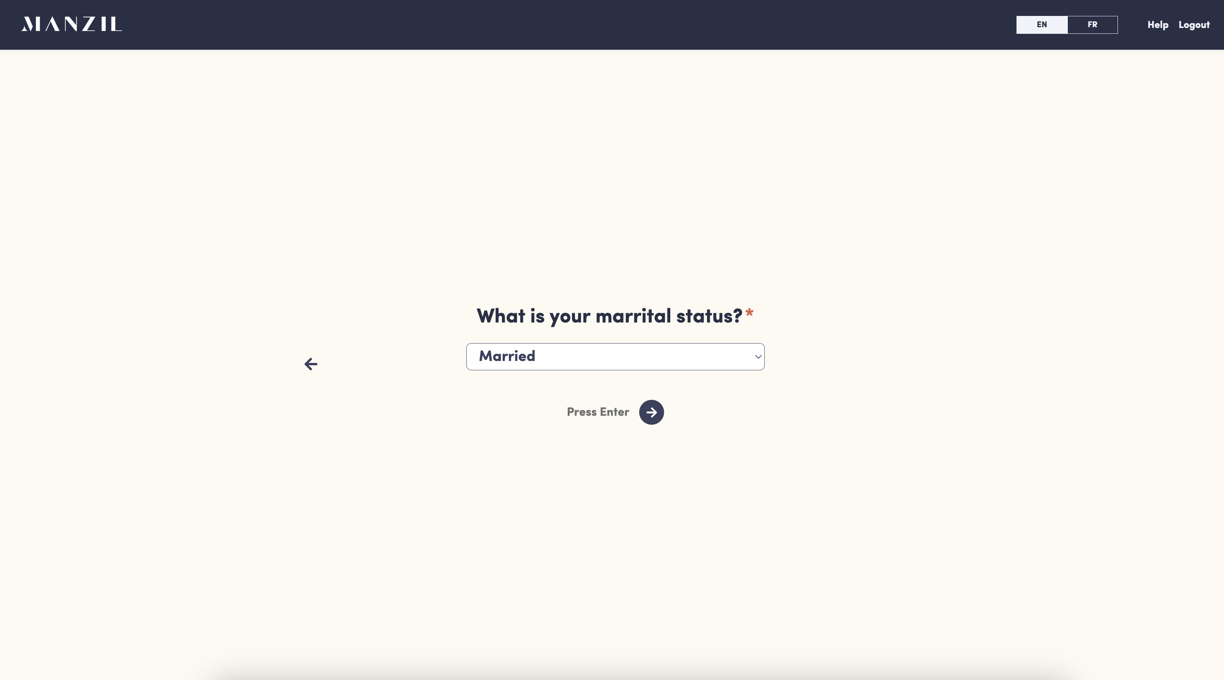1224x680 pixels.
Task: Return to previous question with back arrow
Action: coord(311,364)
